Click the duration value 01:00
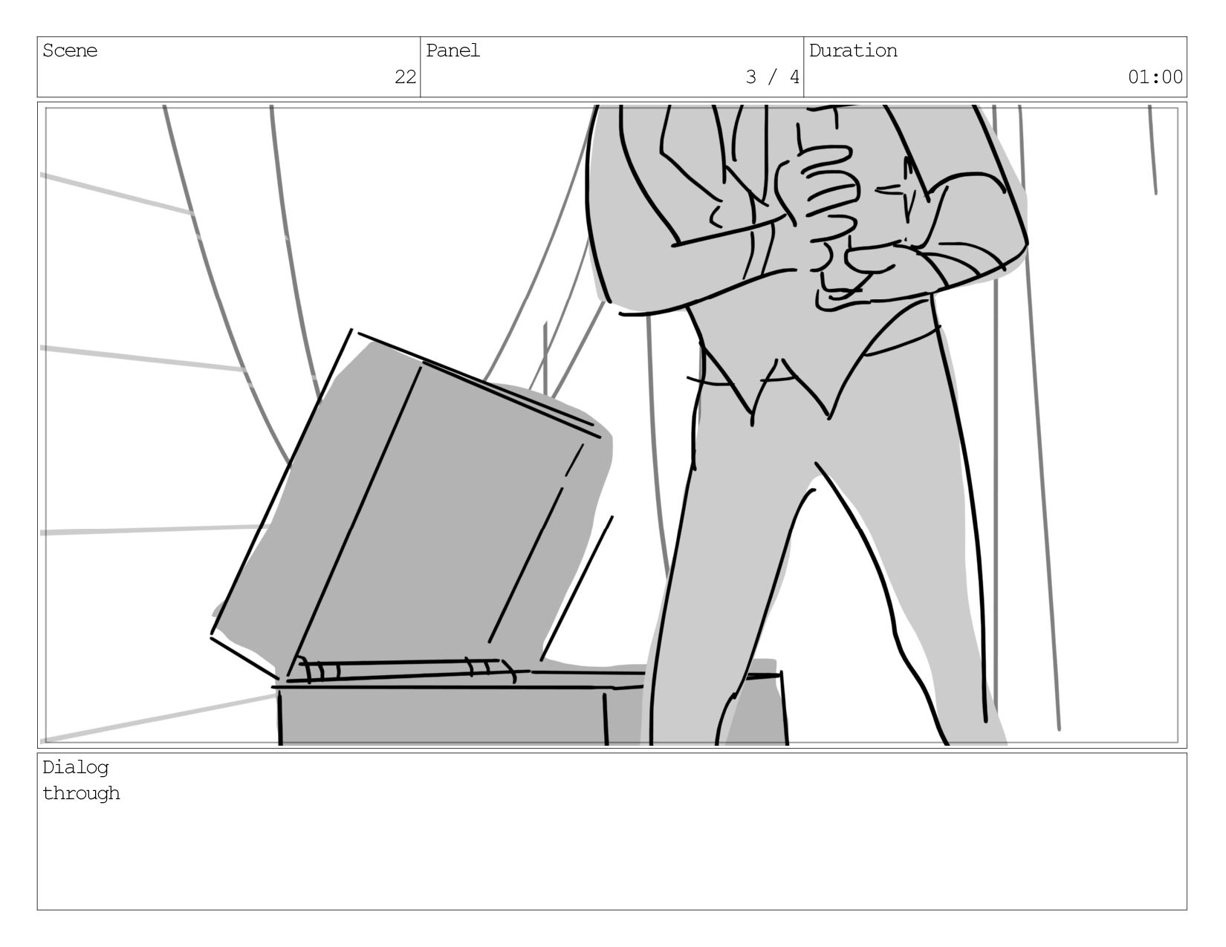 1155,77
